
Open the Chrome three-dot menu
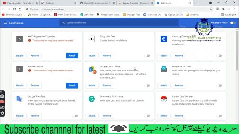tap(235, 9)
